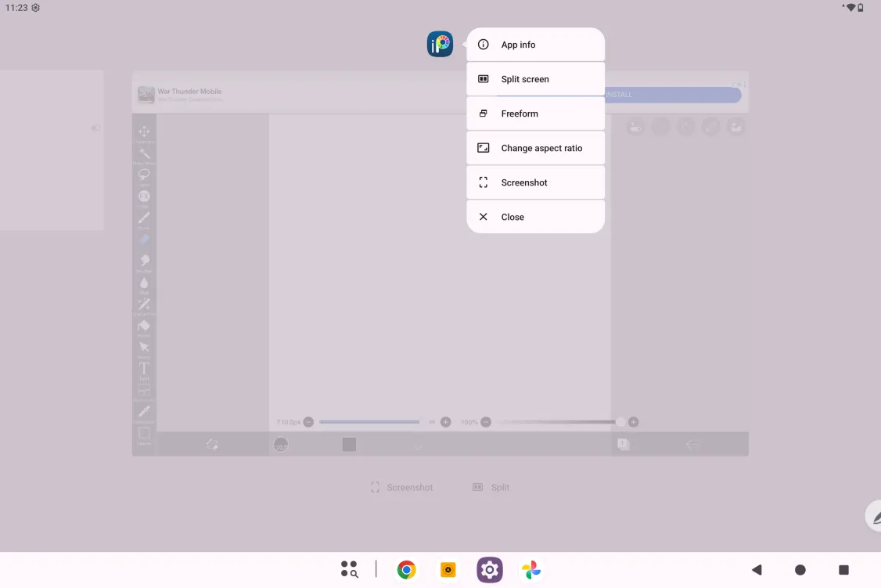Select the ibis Paint app preview thumbnail
This screenshot has width=881, height=588.
tap(440, 263)
